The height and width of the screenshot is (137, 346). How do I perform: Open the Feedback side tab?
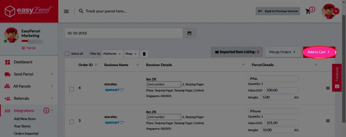337,78
